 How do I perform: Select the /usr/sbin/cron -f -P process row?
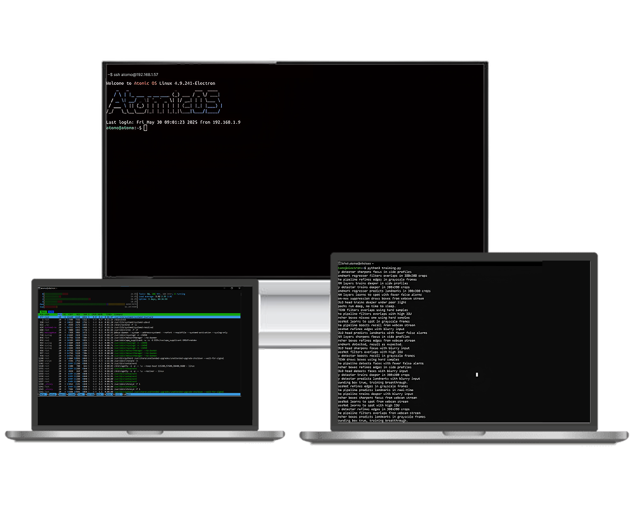(x=139, y=330)
